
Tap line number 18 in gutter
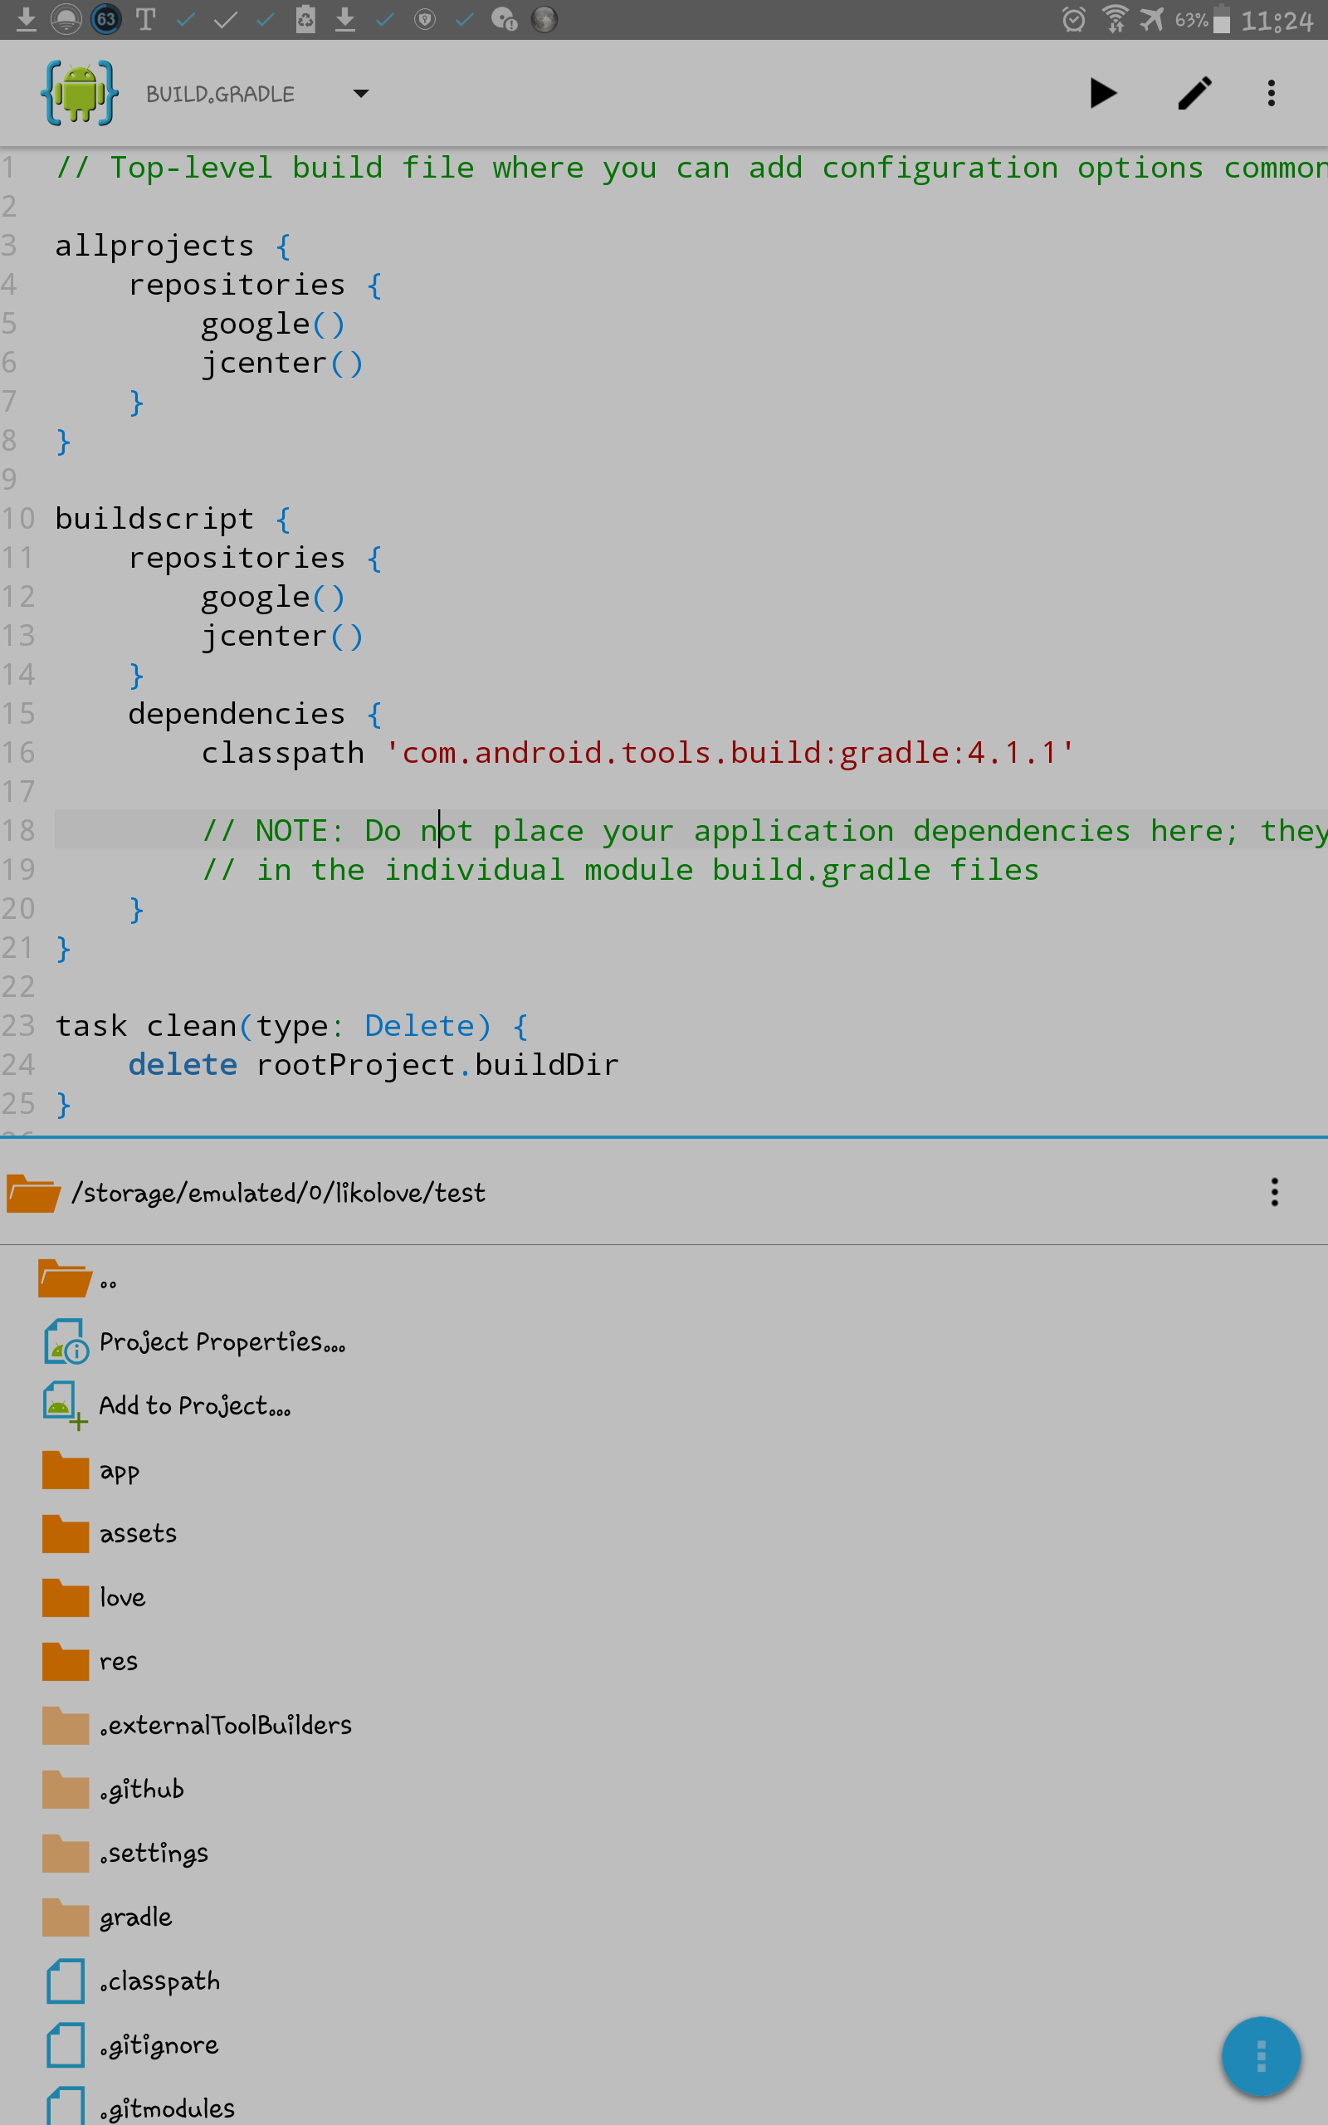pos(17,831)
